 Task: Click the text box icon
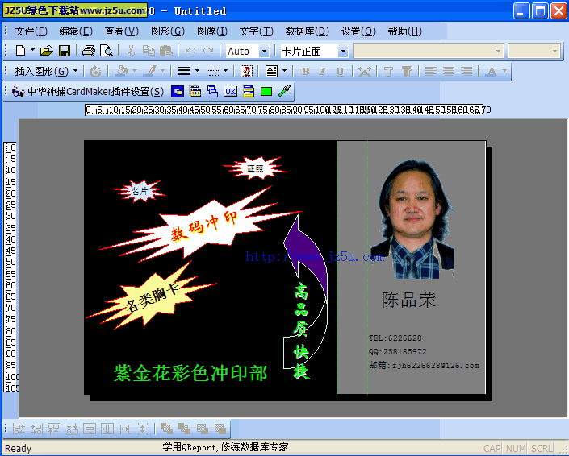click(271, 72)
